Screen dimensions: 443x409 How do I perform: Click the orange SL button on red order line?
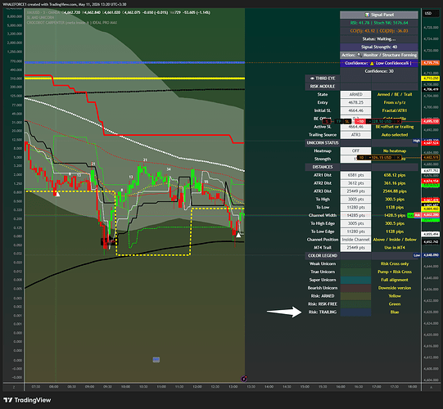pos(347,121)
